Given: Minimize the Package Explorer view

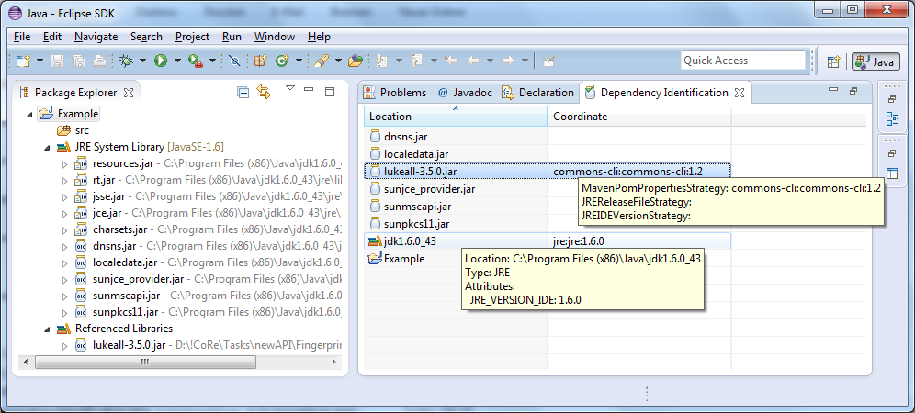Looking at the screenshot, I should click(x=310, y=89).
